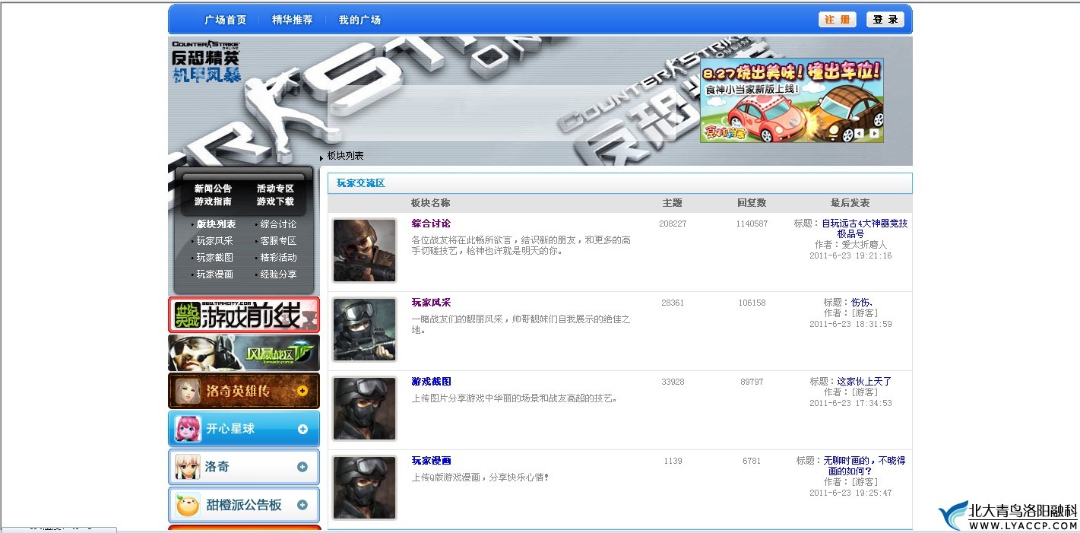1080x533 pixels.
Task: Click reply count 106158 for 玩家风采
Action: coord(752,303)
